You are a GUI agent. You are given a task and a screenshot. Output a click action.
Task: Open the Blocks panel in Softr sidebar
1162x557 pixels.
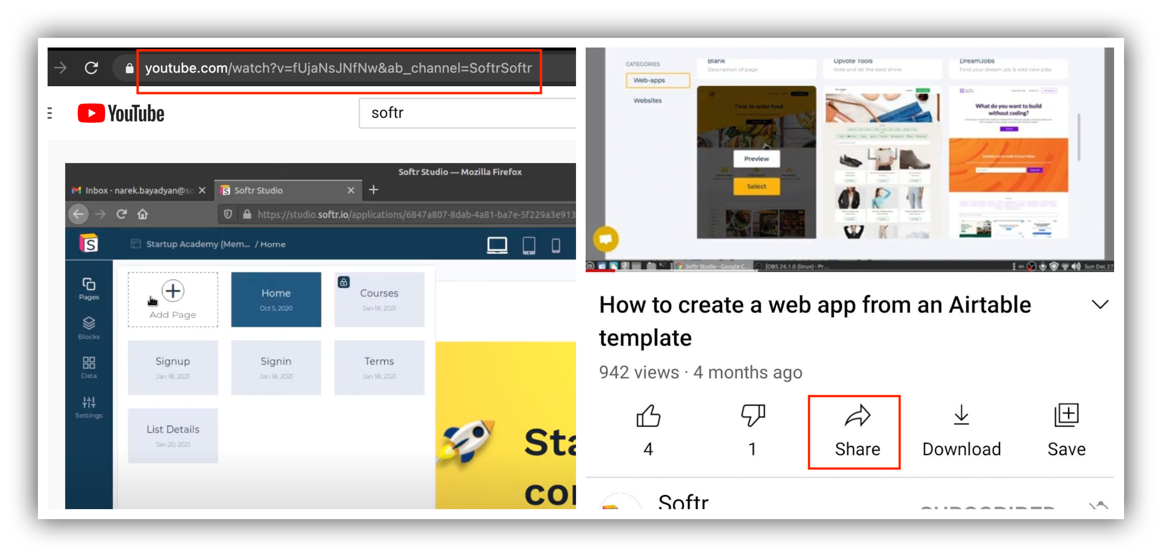click(x=89, y=328)
